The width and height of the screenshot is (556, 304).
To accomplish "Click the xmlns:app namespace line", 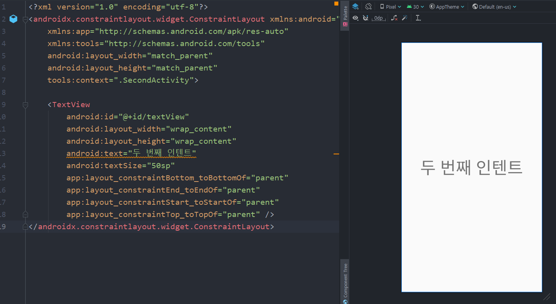I will coord(168,31).
